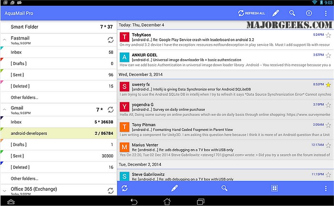Click the Wi-Fi status icon
Screen dimensions: 334x206
coord(314,2)
